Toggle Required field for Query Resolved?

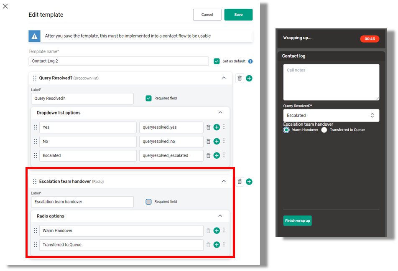pyautogui.click(x=148, y=99)
